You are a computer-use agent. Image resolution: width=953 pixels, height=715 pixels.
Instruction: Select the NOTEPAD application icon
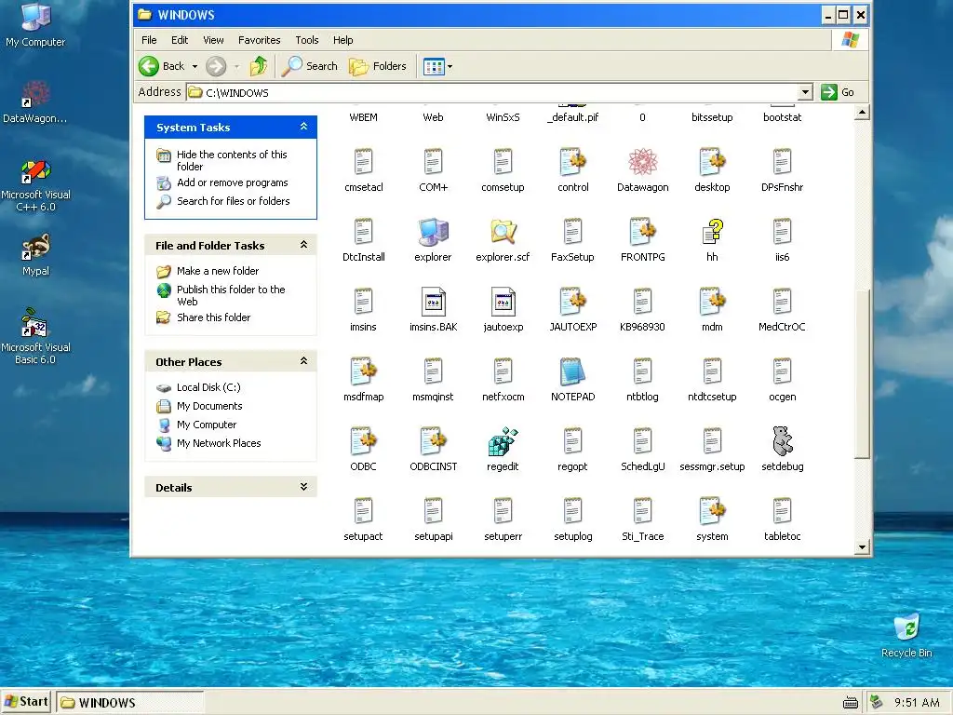point(572,371)
